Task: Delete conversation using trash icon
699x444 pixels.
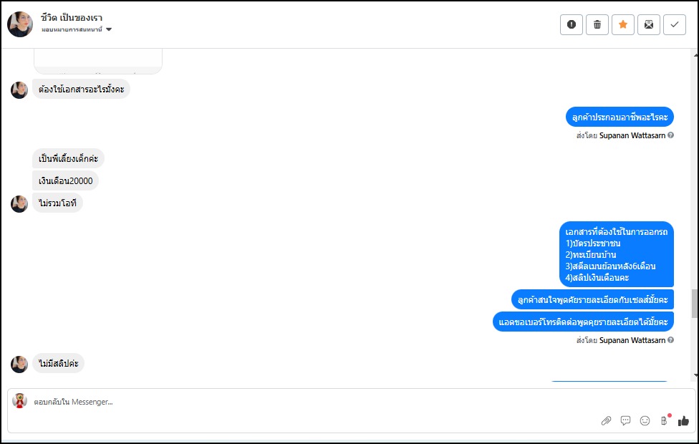Action: coord(597,24)
